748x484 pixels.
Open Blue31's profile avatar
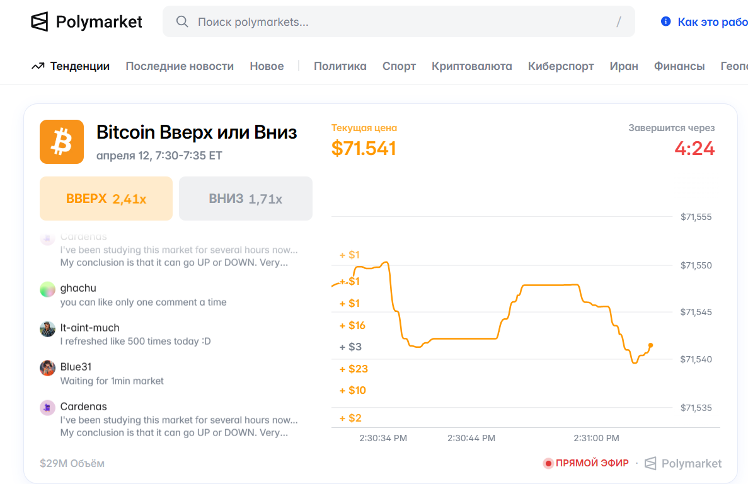(47, 368)
